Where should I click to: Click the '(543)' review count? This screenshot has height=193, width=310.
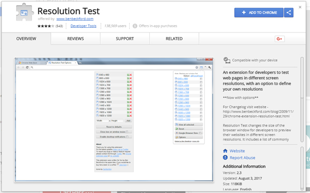pyautogui.click(x=59, y=26)
